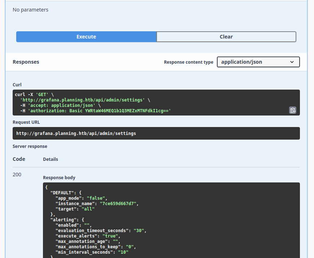Click the Responses section heading

(x=26, y=62)
